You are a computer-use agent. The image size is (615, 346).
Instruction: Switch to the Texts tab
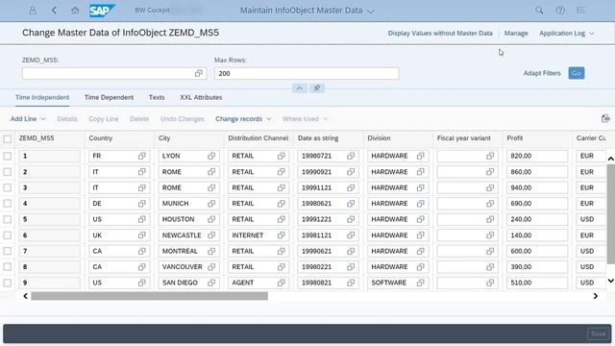click(x=157, y=97)
